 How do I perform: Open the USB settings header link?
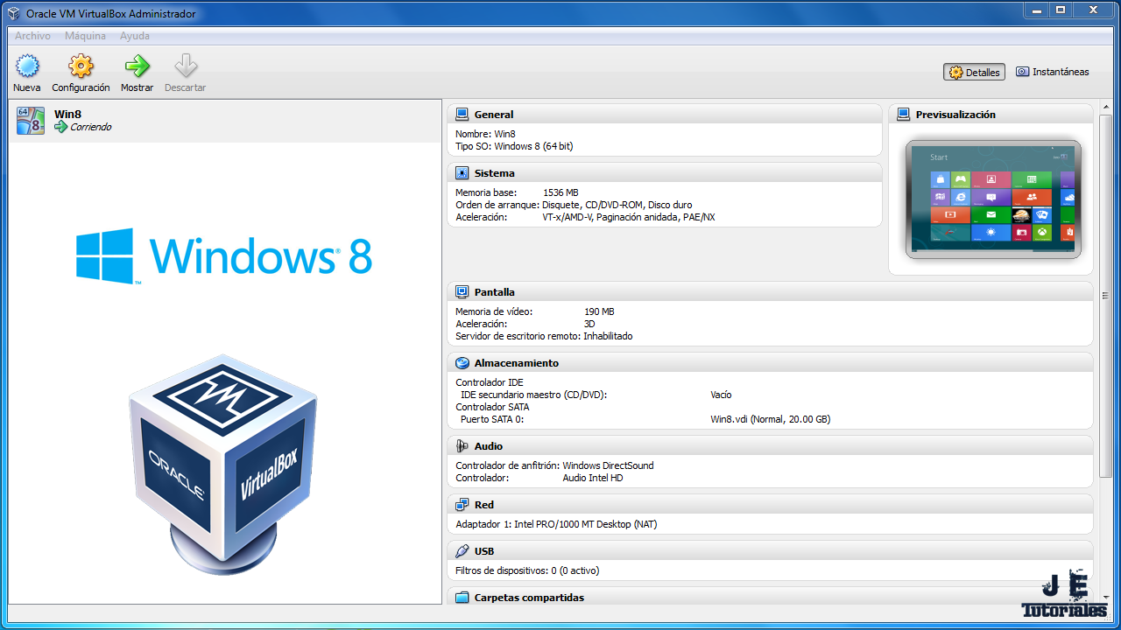coord(484,551)
